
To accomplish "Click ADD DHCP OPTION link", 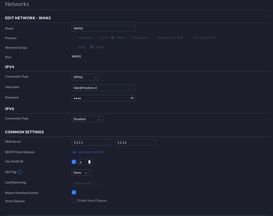I will coord(91,152).
